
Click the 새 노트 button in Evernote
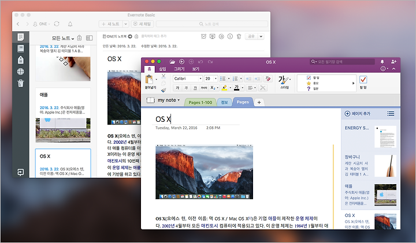[111, 24]
